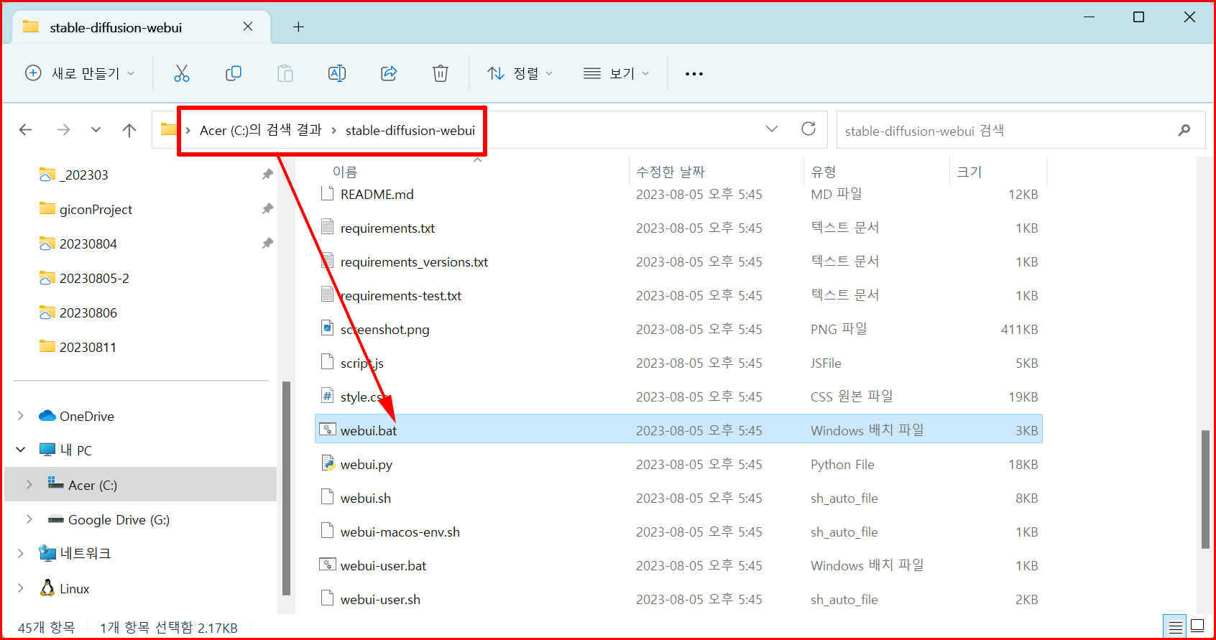Click the screenshot.png file icon
This screenshot has width=1216, height=640.
click(x=327, y=328)
